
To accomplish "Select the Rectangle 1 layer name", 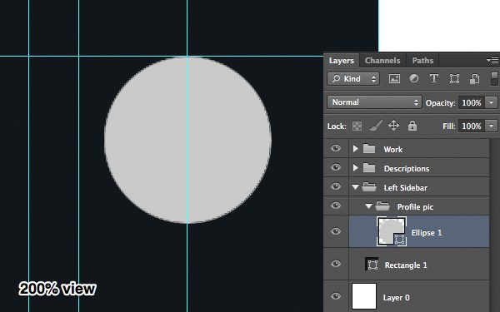I will pyautogui.click(x=406, y=265).
